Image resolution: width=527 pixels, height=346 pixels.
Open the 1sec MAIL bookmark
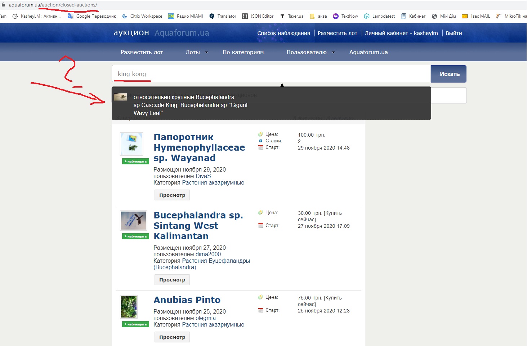pos(476,16)
